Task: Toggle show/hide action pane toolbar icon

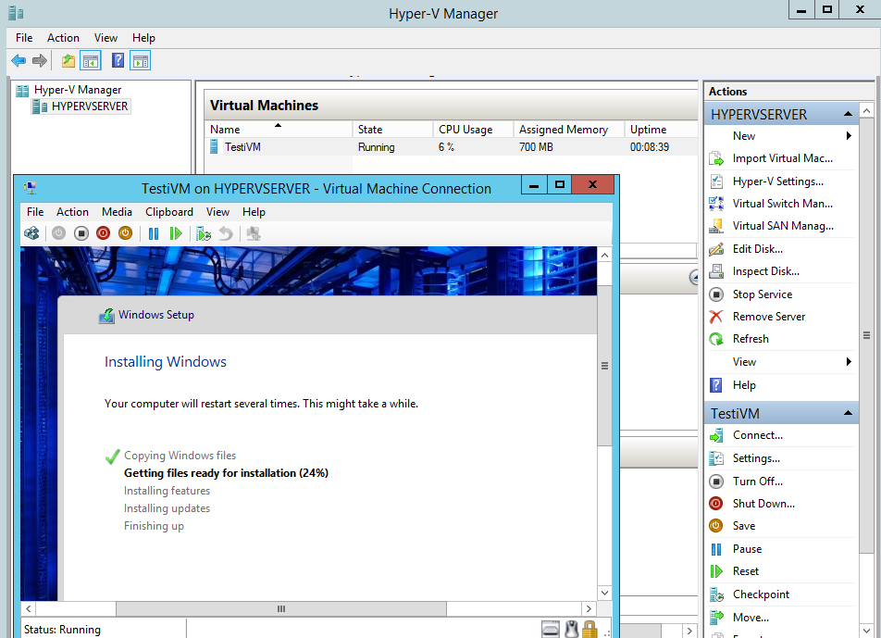Action: click(x=140, y=61)
